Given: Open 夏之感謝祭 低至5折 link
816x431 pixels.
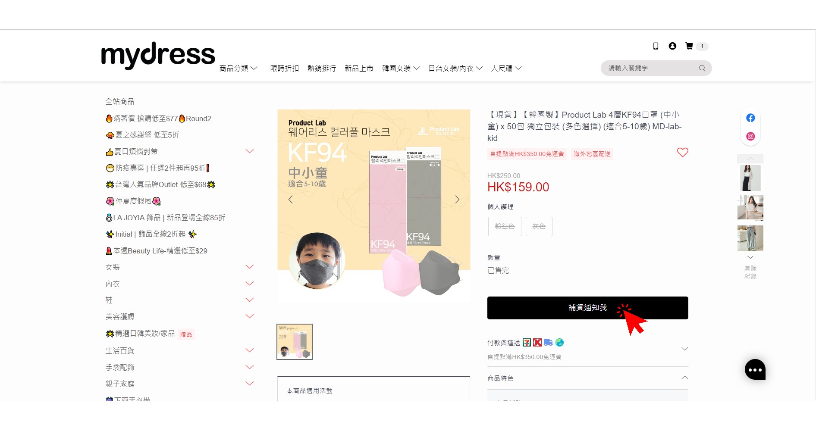Looking at the screenshot, I should point(142,135).
